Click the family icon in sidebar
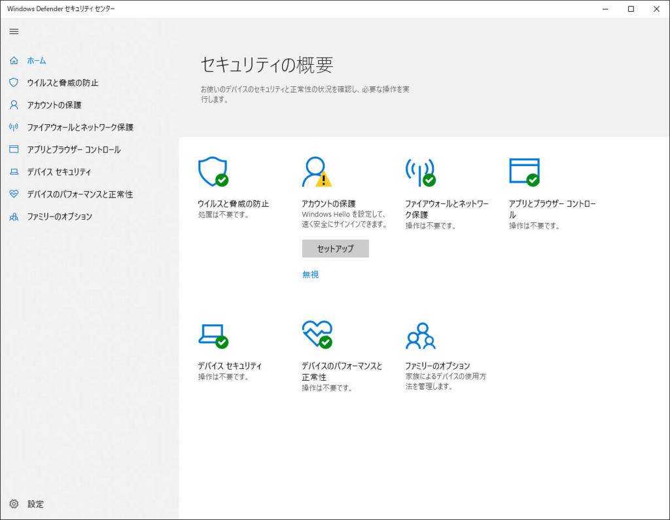670x520 pixels. pyautogui.click(x=14, y=217)
